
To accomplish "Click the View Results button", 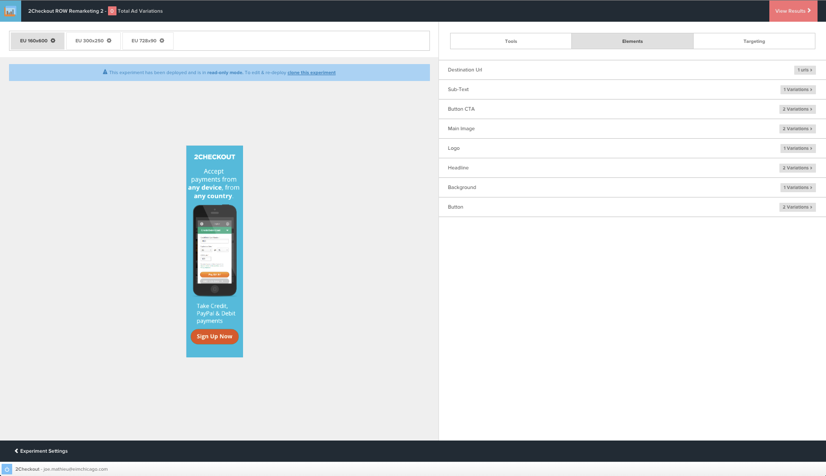I will click(x=793, y=11).
